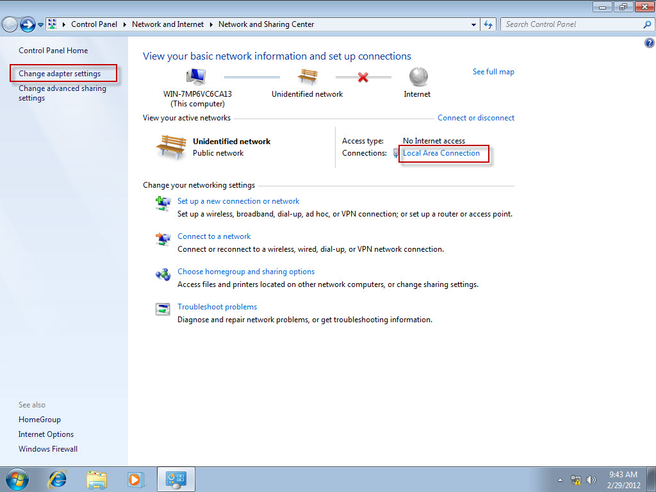Navigate to Control Panel via the breadcrumb

coord(94,24)
